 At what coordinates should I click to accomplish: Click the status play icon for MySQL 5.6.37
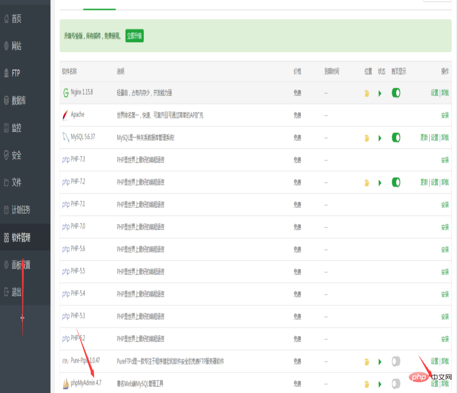380,138
